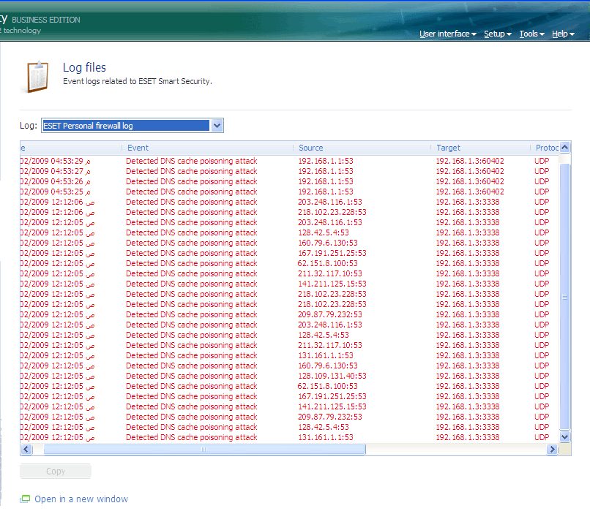
Task: Open the Help menu
Action: tap(562, 34)
